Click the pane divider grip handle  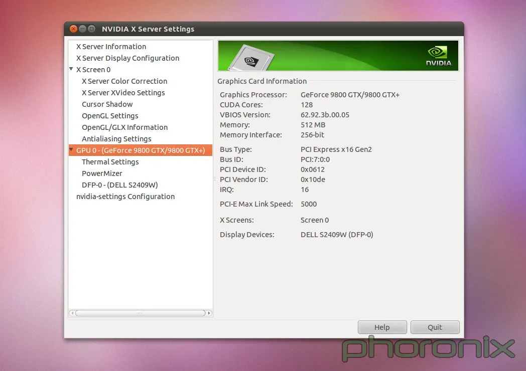(x=215, y=179)
